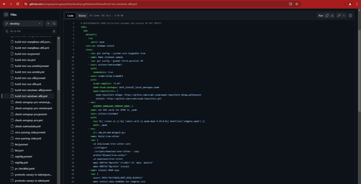Click the add file plus icon

[48, 24]
